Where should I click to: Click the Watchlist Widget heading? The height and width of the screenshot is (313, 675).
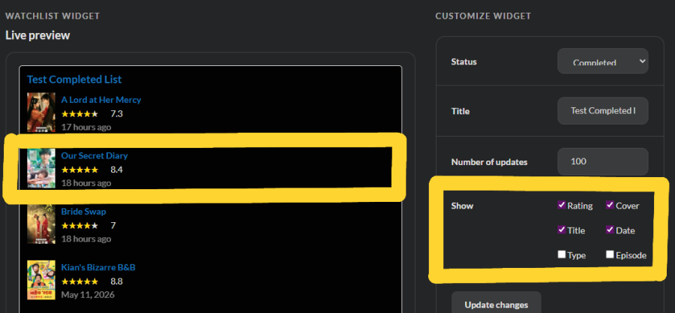point(52,16)
